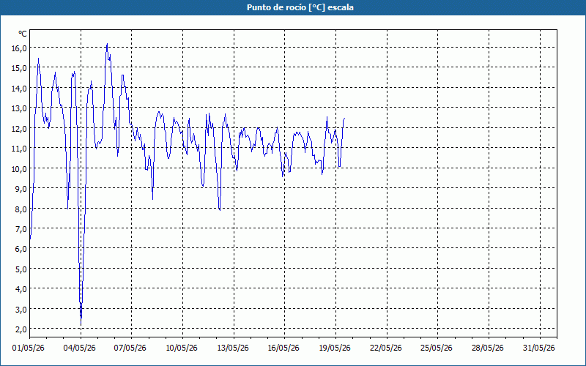Click the 10,0 y-axis label

pos(19,169)
